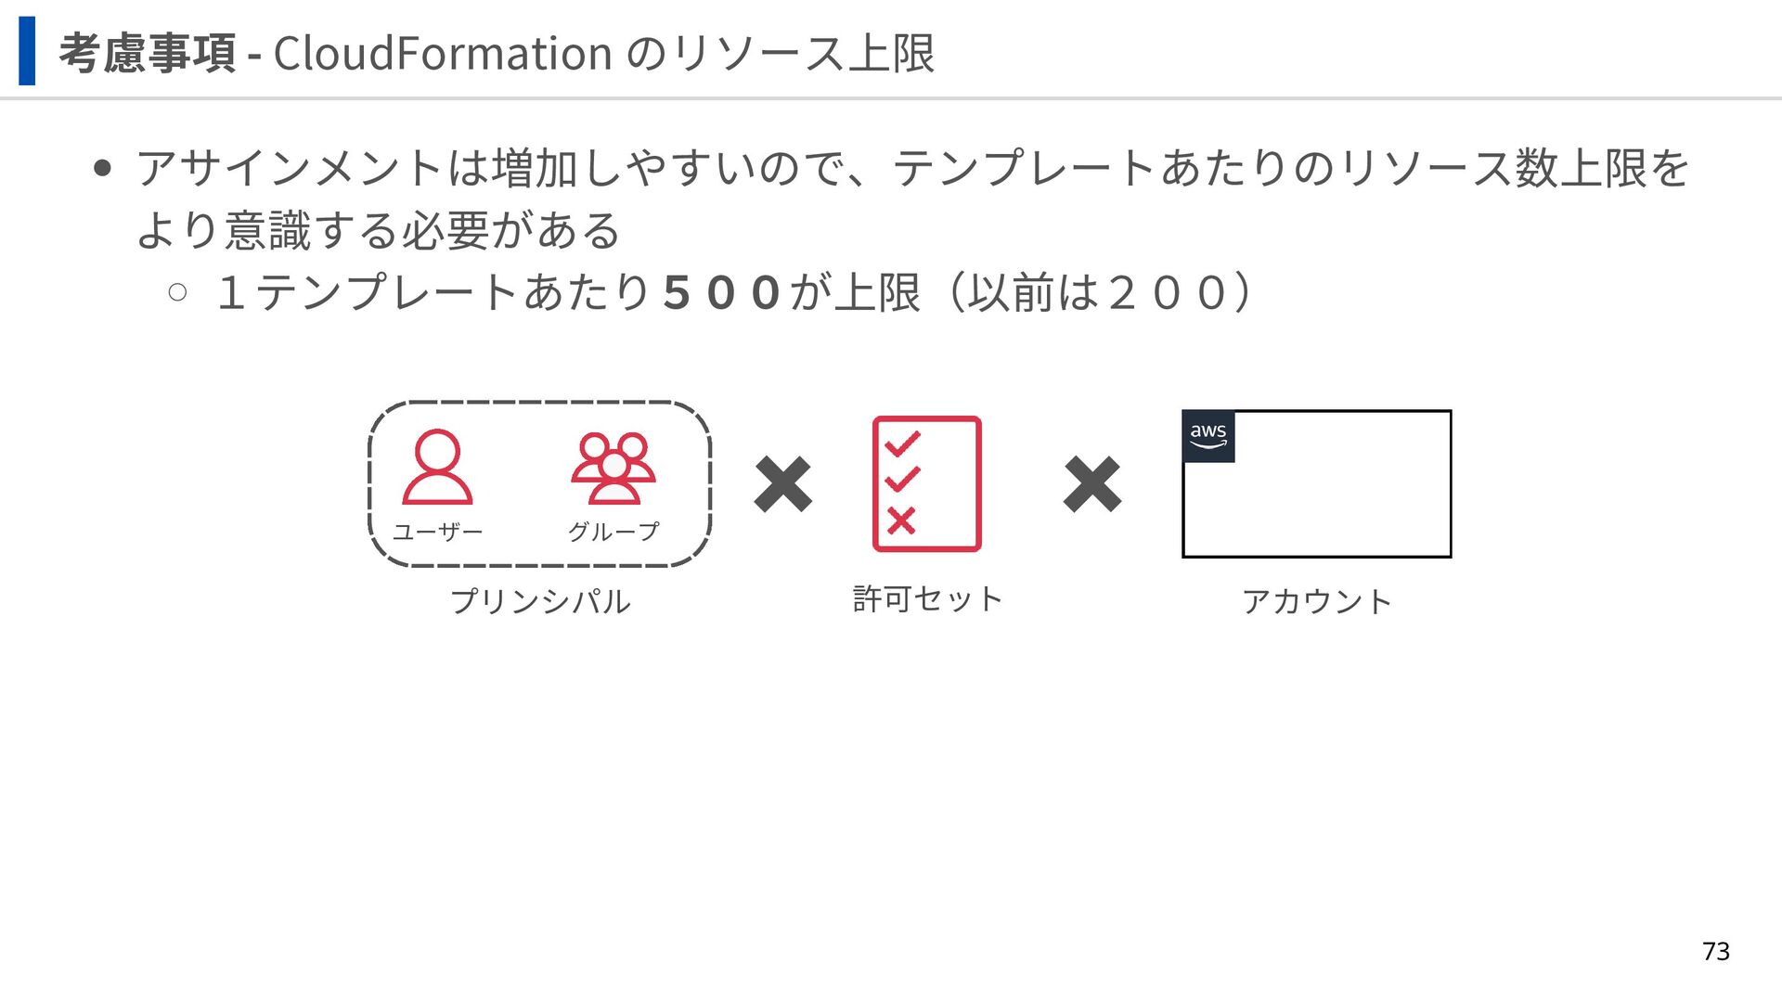1782x1002 pixels.
Task: Click the cross between principal and permission set
Action: [782, 484]
